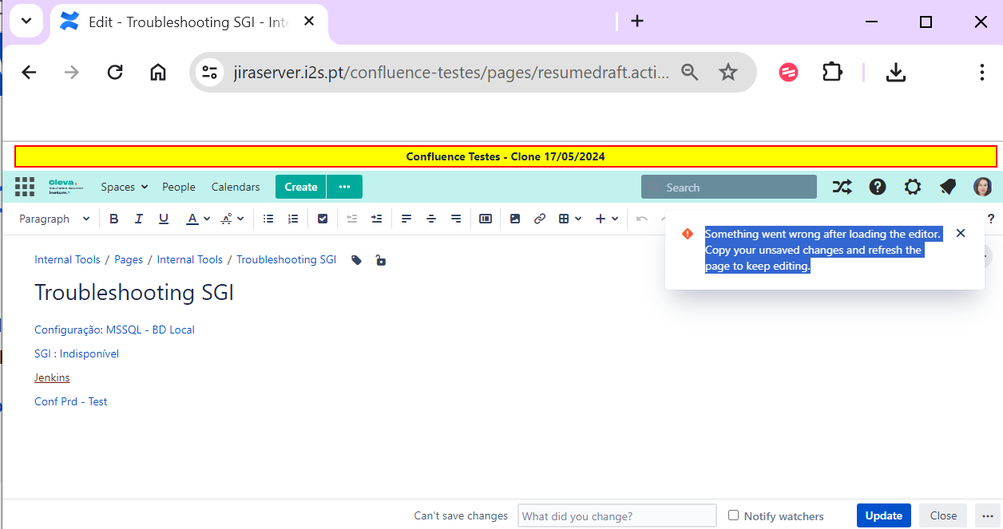Screen dimensions: 1003x529
Task: Open the insert more content dropdown
Action: click(607, 219)
